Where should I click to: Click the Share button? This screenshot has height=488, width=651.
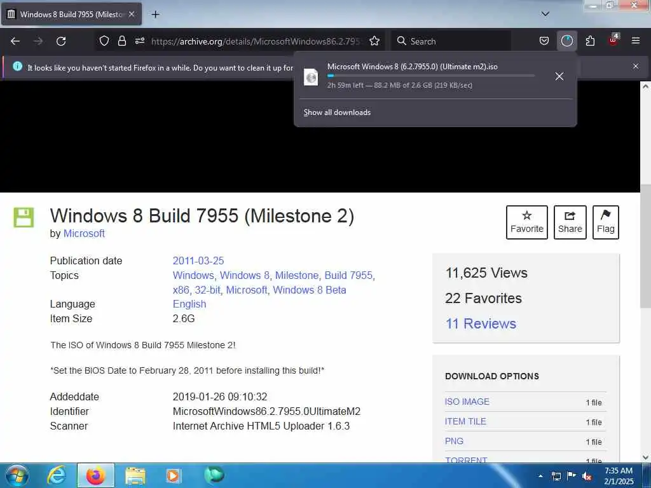(x=570, y=222)
